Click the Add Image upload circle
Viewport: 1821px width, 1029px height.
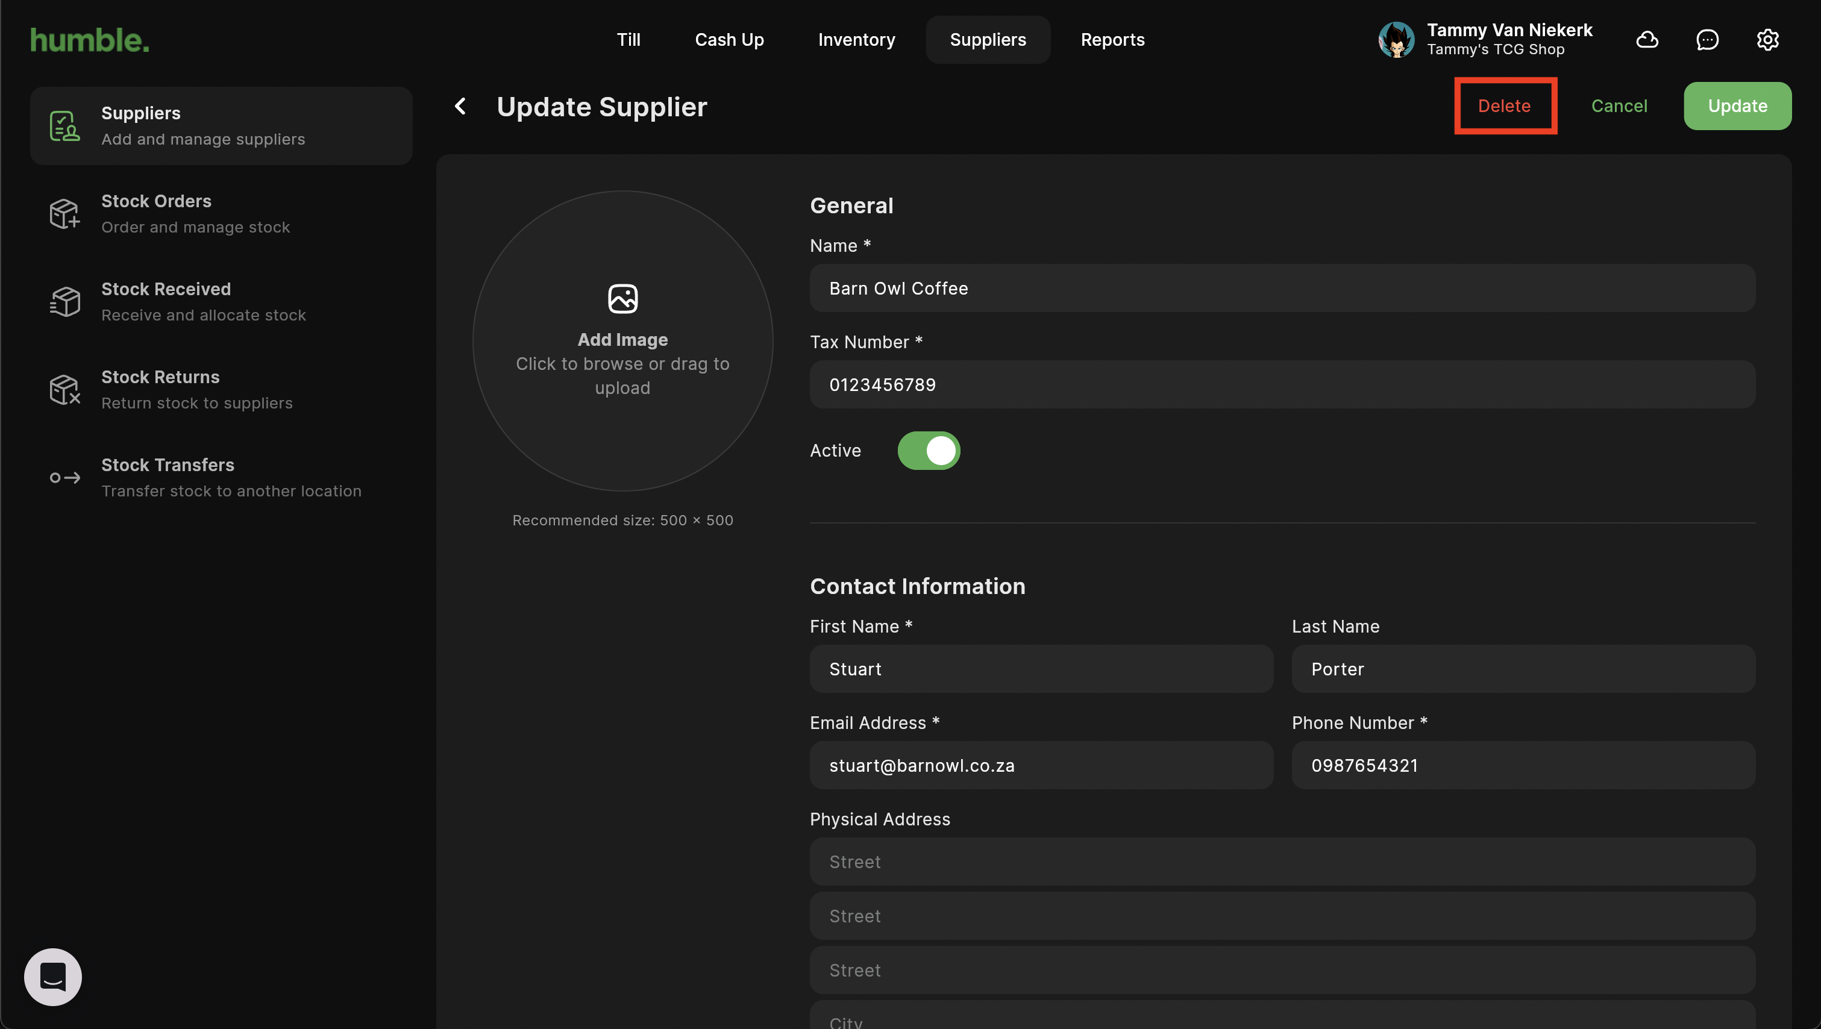pyautogui.click(x=622, y=342)
